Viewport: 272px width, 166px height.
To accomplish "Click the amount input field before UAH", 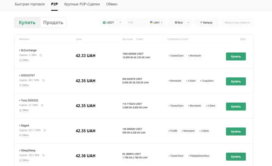I will pyautogui.click(x=136, y=22).
